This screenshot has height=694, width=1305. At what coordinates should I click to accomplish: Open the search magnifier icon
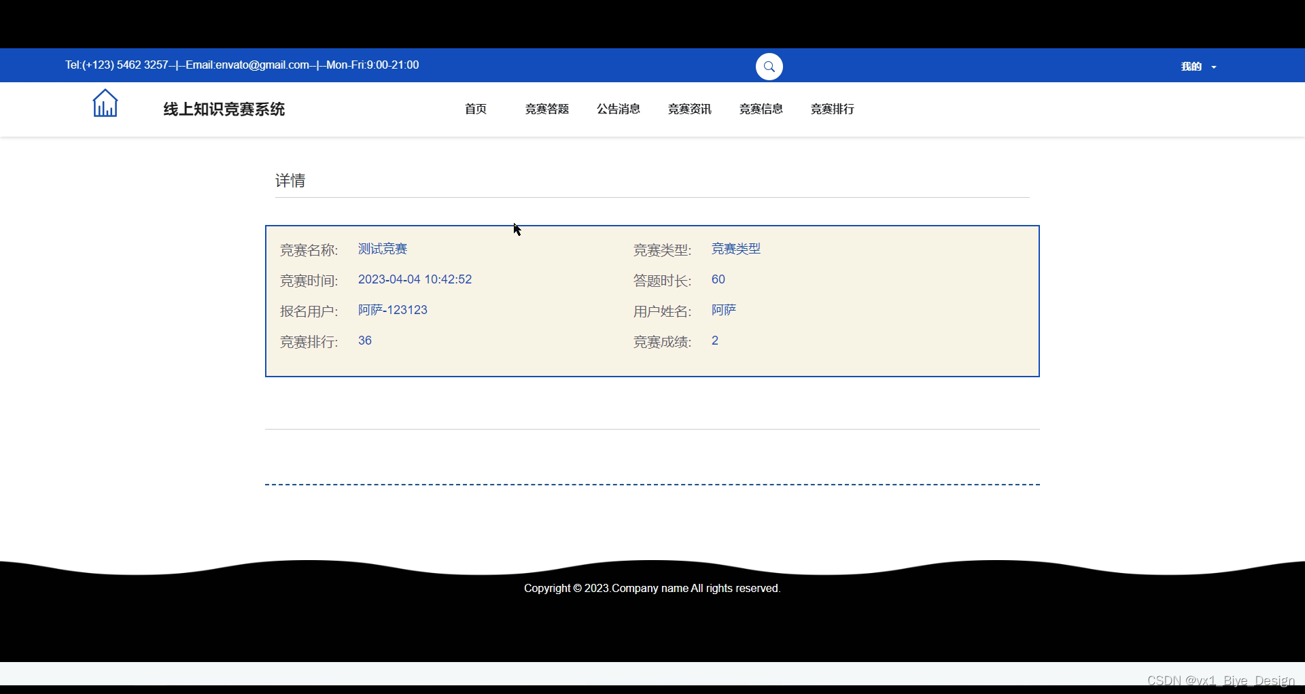(769, 66)
